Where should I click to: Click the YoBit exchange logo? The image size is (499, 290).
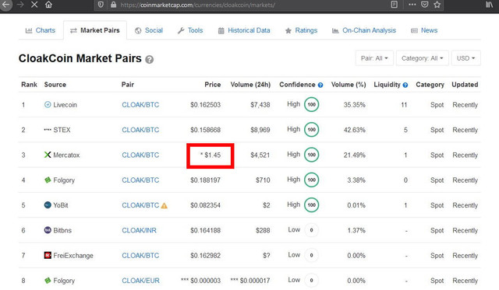(x=48, y=205)
